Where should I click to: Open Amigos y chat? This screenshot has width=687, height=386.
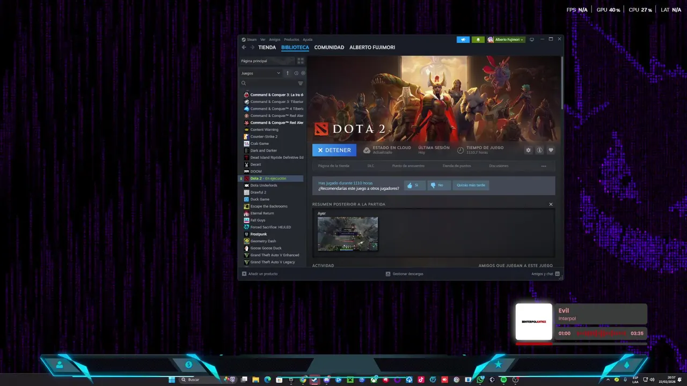545,274
